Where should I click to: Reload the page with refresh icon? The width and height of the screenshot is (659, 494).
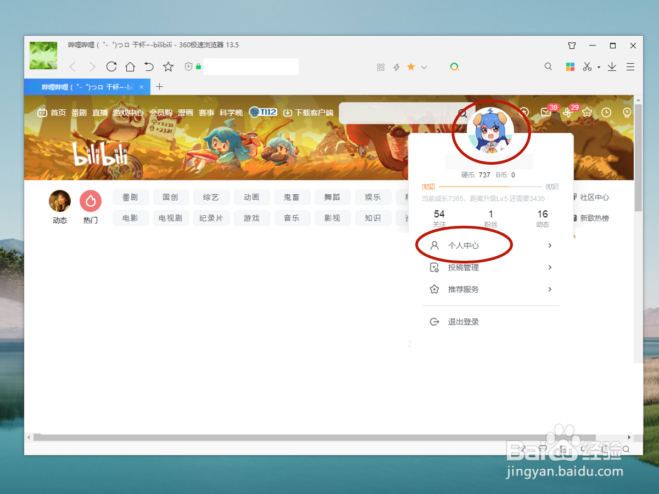(111, 66)
